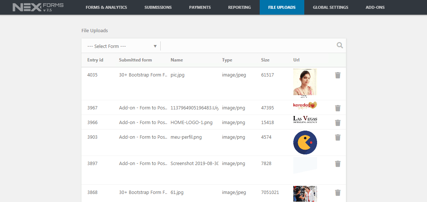Click the pic.jpg file name

(x=178, y=75)
